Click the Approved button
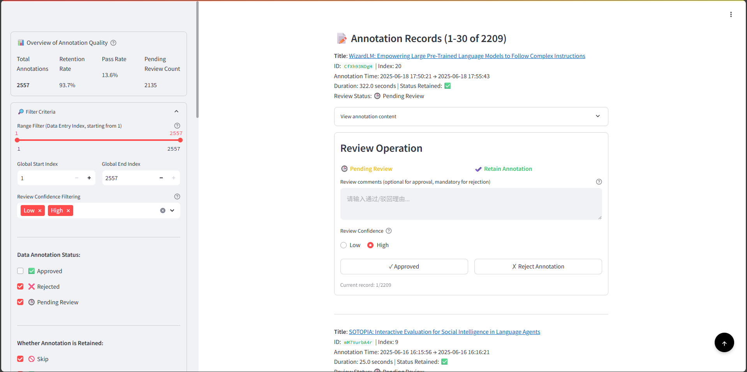The height and width of the screenshot is (372, 747). [x=404, y=267]
